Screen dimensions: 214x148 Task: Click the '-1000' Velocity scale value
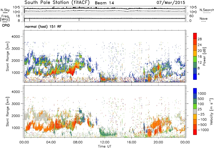point(203,130)
